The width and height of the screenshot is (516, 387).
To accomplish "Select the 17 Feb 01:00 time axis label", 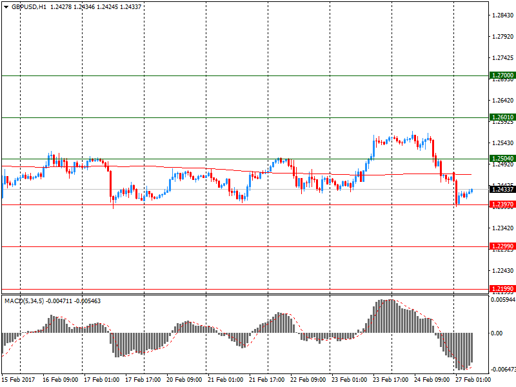I will click(x=102, y=380).
